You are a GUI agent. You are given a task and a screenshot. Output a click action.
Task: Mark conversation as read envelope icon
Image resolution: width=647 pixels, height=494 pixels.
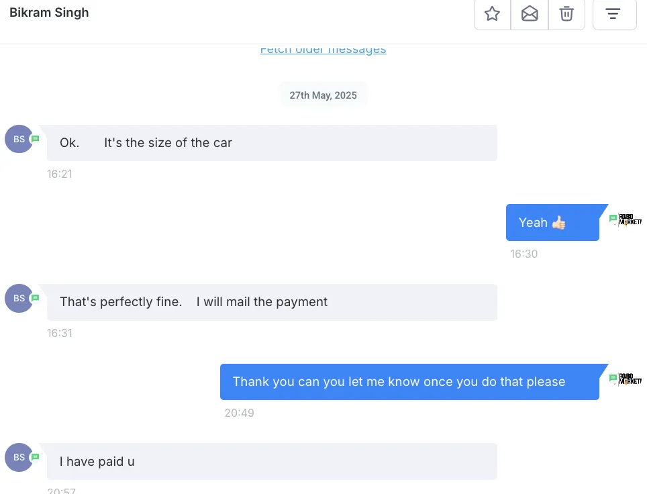point(530,14)
